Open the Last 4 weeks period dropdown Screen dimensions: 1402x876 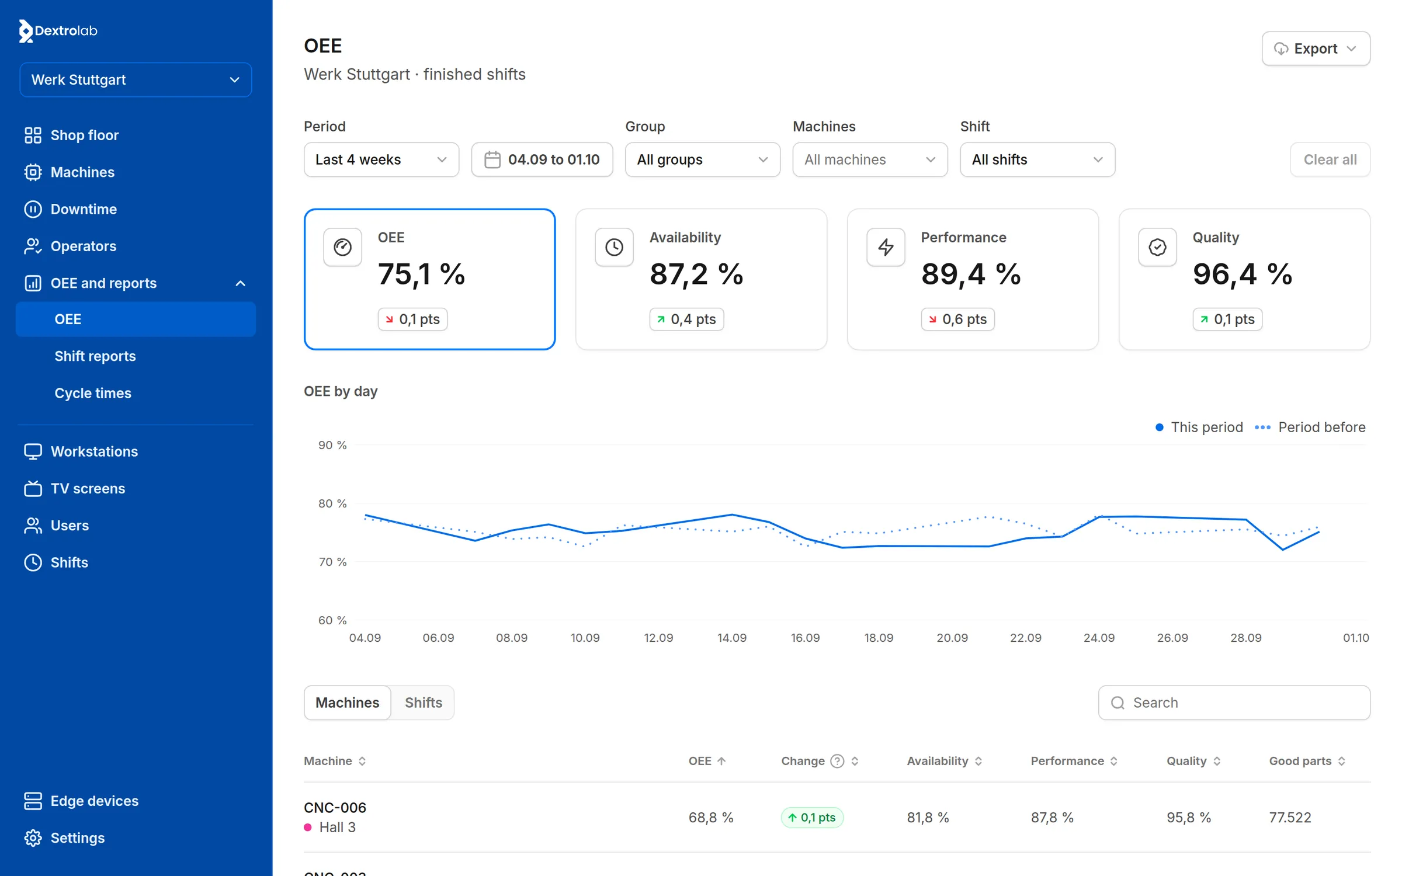tap(381, 159)
